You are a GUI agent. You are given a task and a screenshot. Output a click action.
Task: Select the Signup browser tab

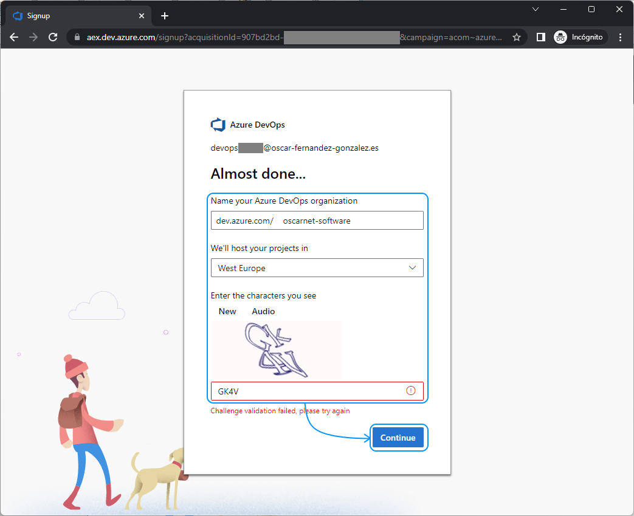pyautogui.click(x=78, y=16)
